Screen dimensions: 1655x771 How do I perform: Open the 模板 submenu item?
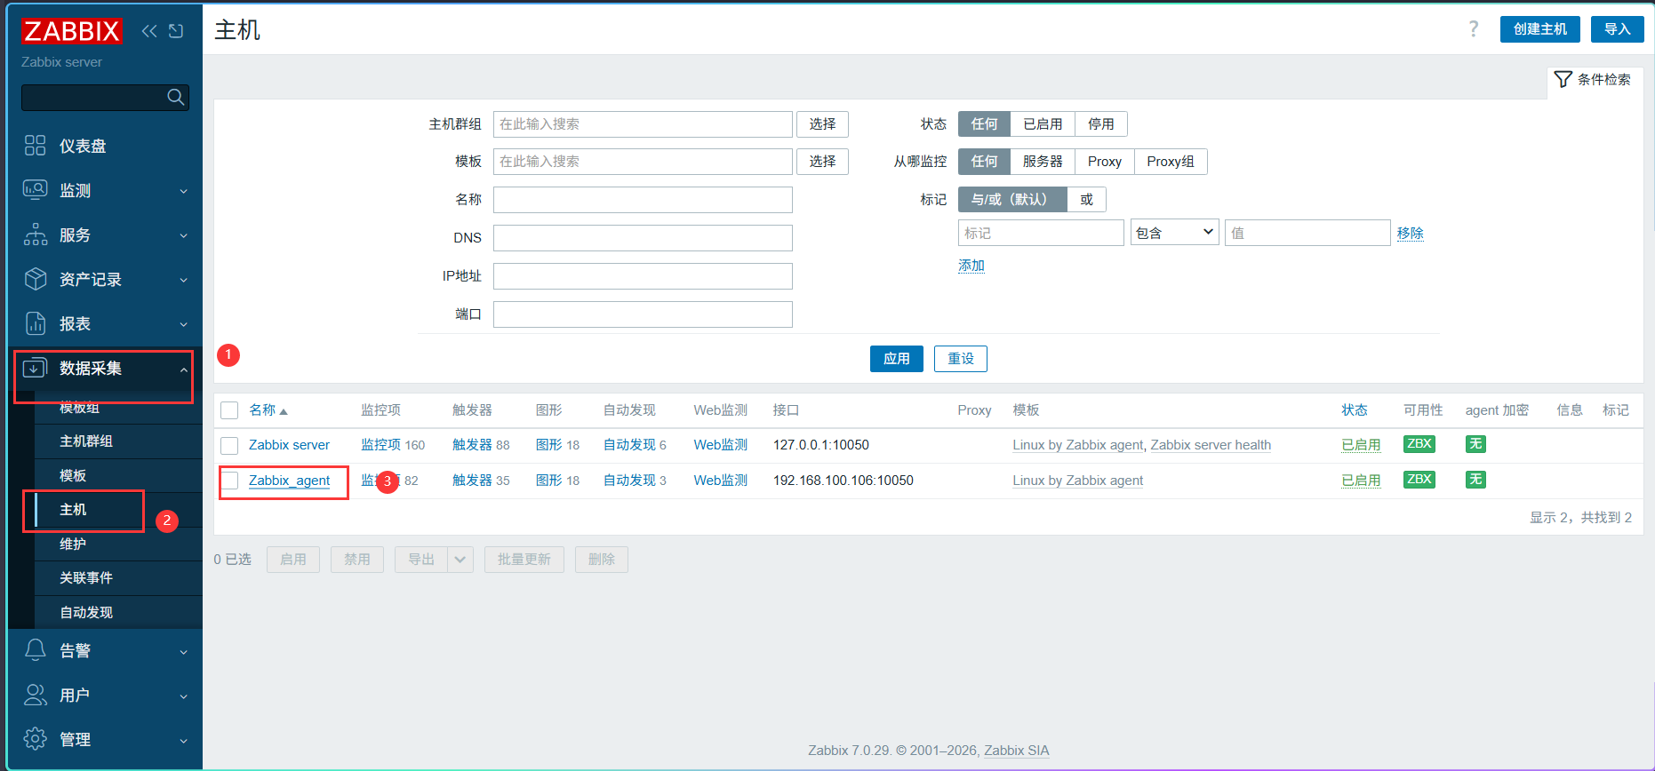73,476
